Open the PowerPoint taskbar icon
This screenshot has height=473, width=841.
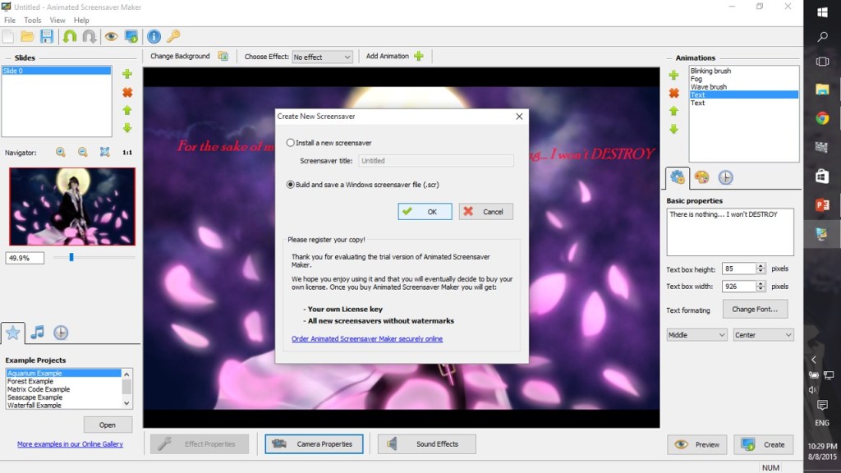click(x=822, y=204)
